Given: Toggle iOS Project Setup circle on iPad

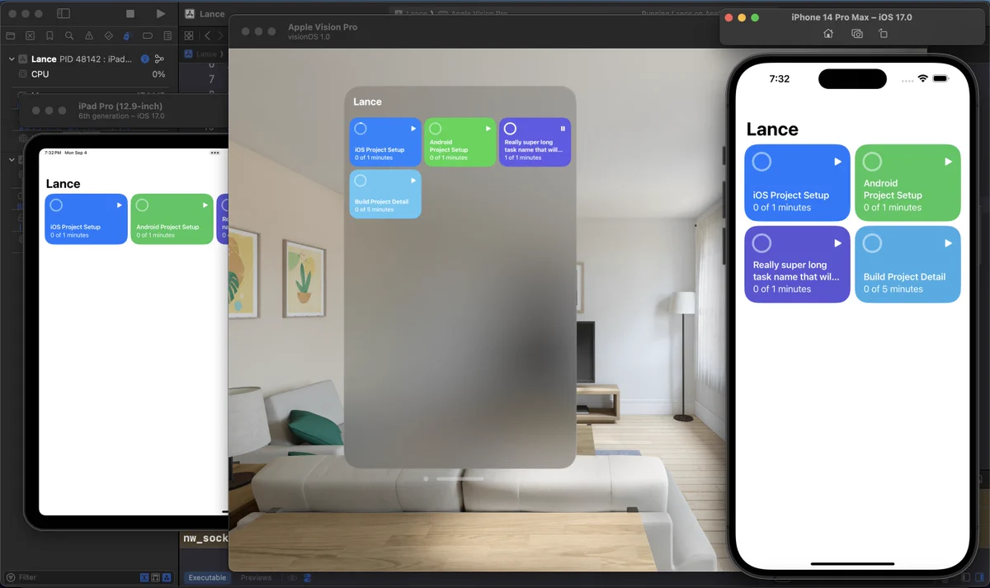Looking at the screenshot, I should tap(56, 205).
